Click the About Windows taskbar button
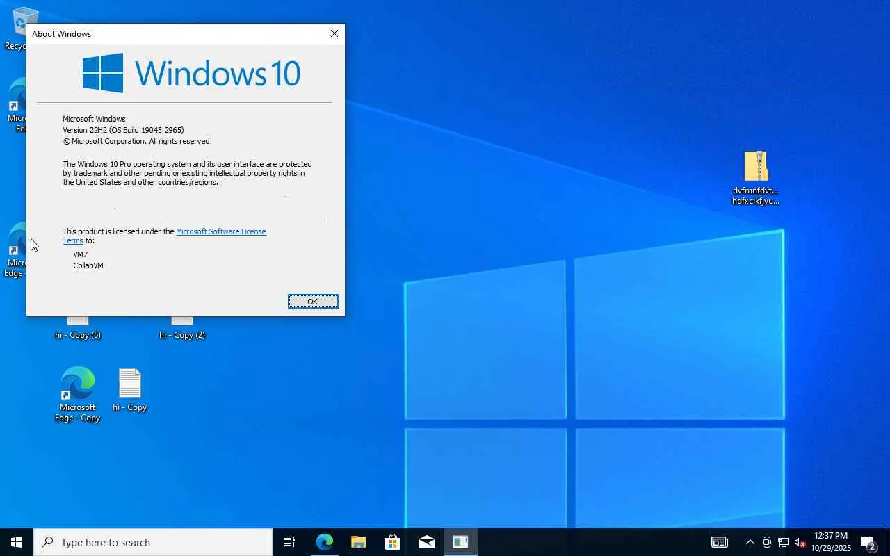890x556 pixels. coord(460,542)
